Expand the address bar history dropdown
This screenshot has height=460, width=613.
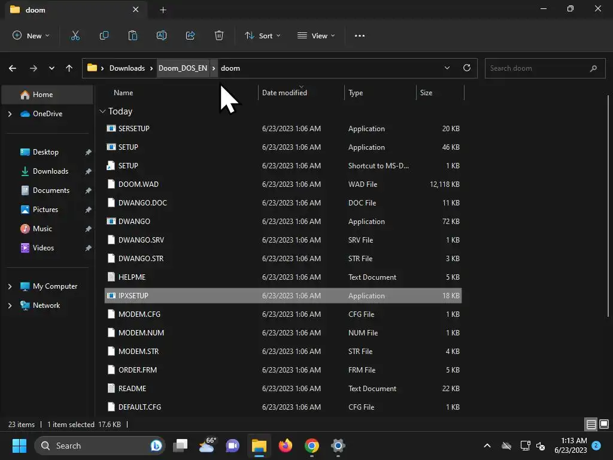447,68
